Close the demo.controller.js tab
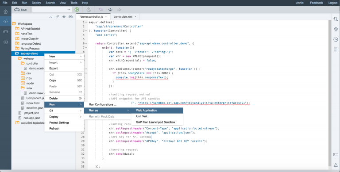This screenshot has height=172, width=340. pyautogui.click(x=106, y=17)
